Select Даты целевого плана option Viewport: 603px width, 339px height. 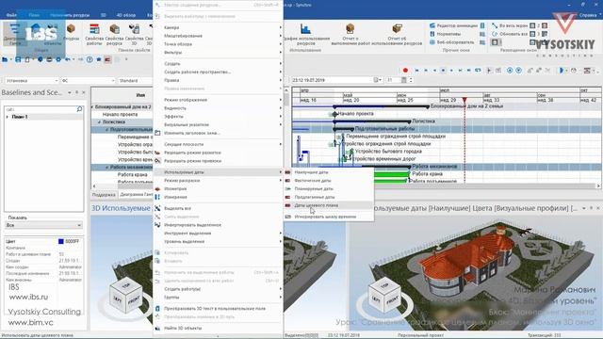point(317,205)
